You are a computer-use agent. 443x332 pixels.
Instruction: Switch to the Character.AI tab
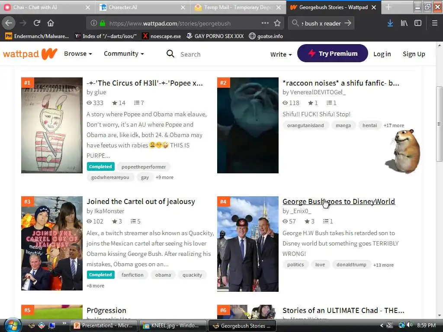[x=143, y=7]
